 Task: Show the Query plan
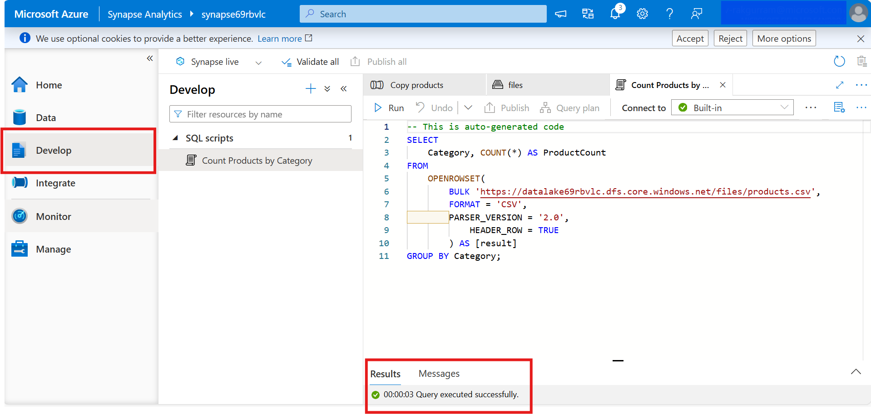(569, 108)
